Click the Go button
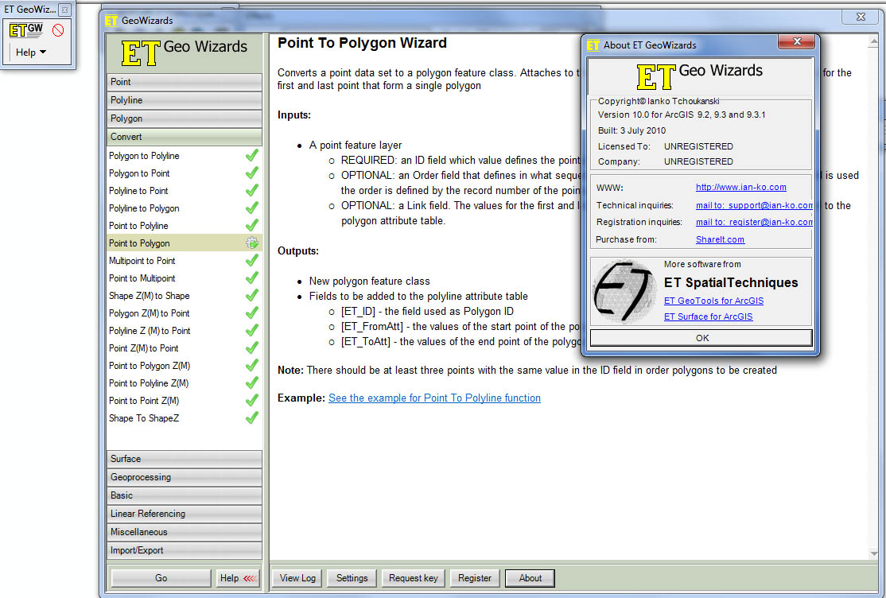The height and width of the screenshot is (598, 886). click(x=161, y=578)
